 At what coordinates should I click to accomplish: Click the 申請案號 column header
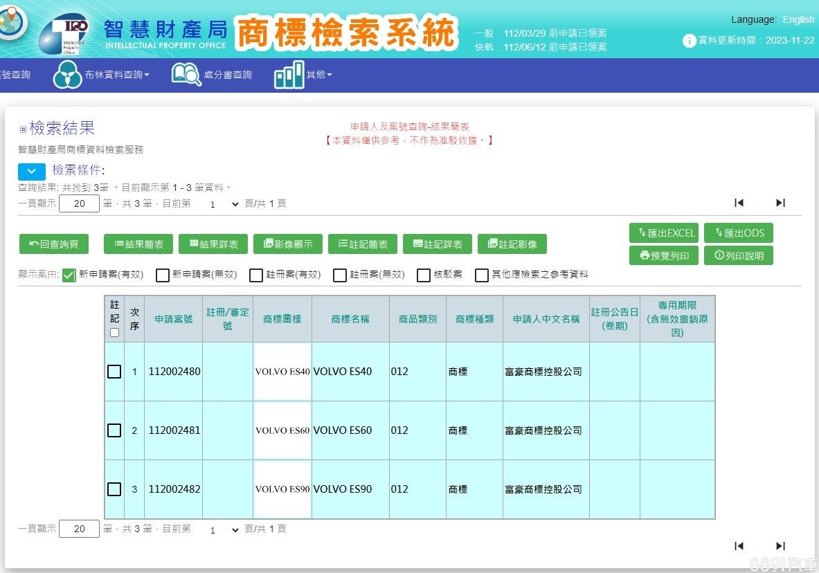(173, 319)
